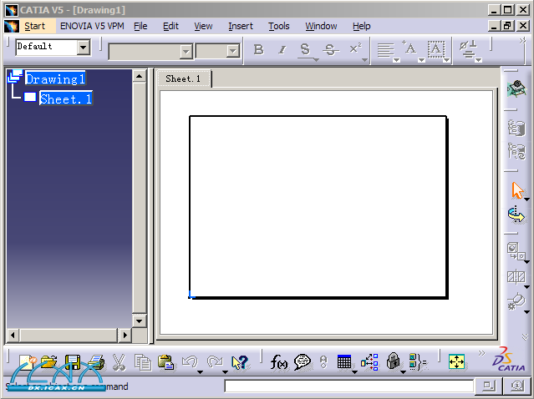Toggle Italic text formatting
534x399 pixels.
[x=282, y=50]
